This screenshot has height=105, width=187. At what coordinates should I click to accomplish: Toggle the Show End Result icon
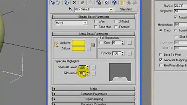pos(123,3)
